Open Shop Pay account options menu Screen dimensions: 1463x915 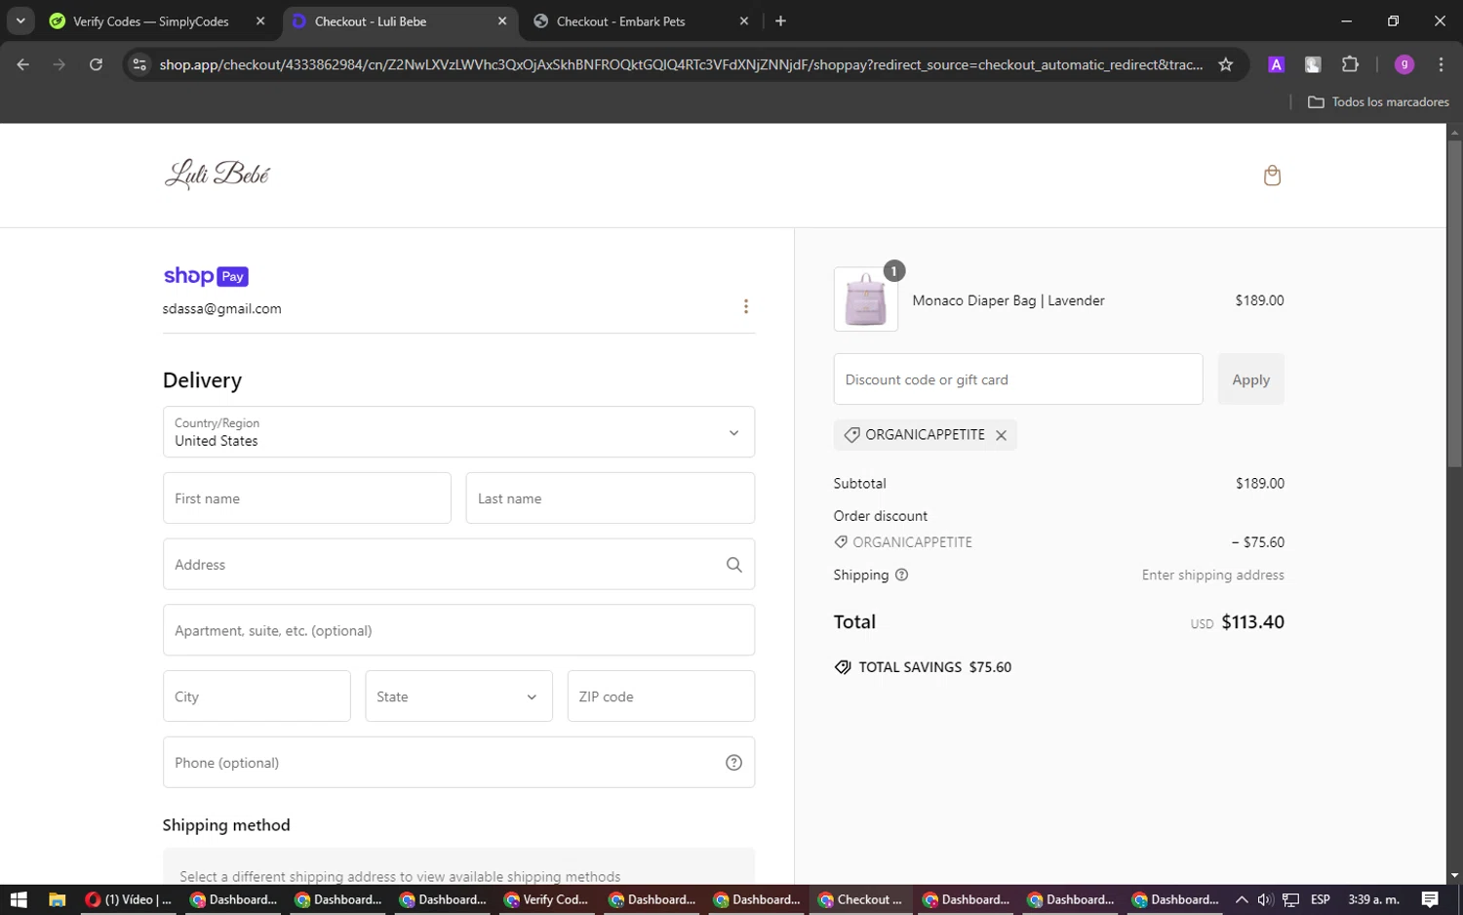tap(746, 306)
